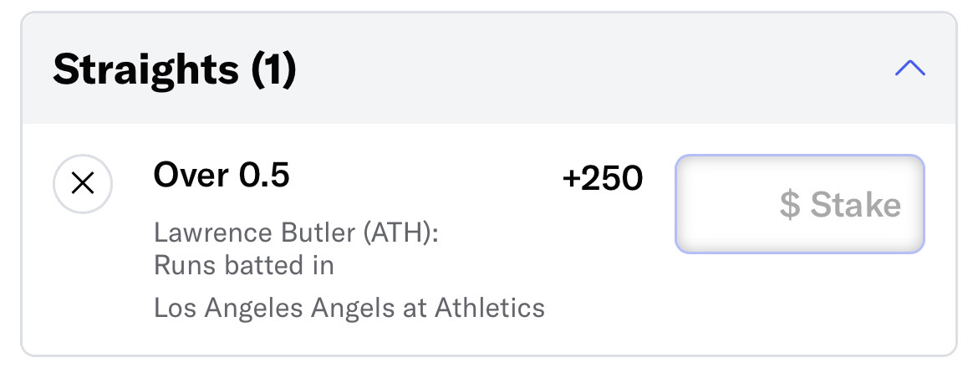Open the Over 0.5 selection label
This screenshot has width=978, height=378.
click(x=222, y=176)
